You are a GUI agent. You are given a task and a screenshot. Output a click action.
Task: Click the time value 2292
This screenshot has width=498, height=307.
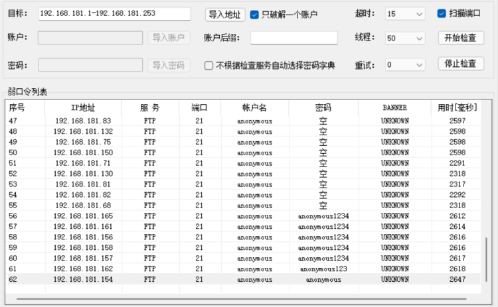click(x=457, y=195)
